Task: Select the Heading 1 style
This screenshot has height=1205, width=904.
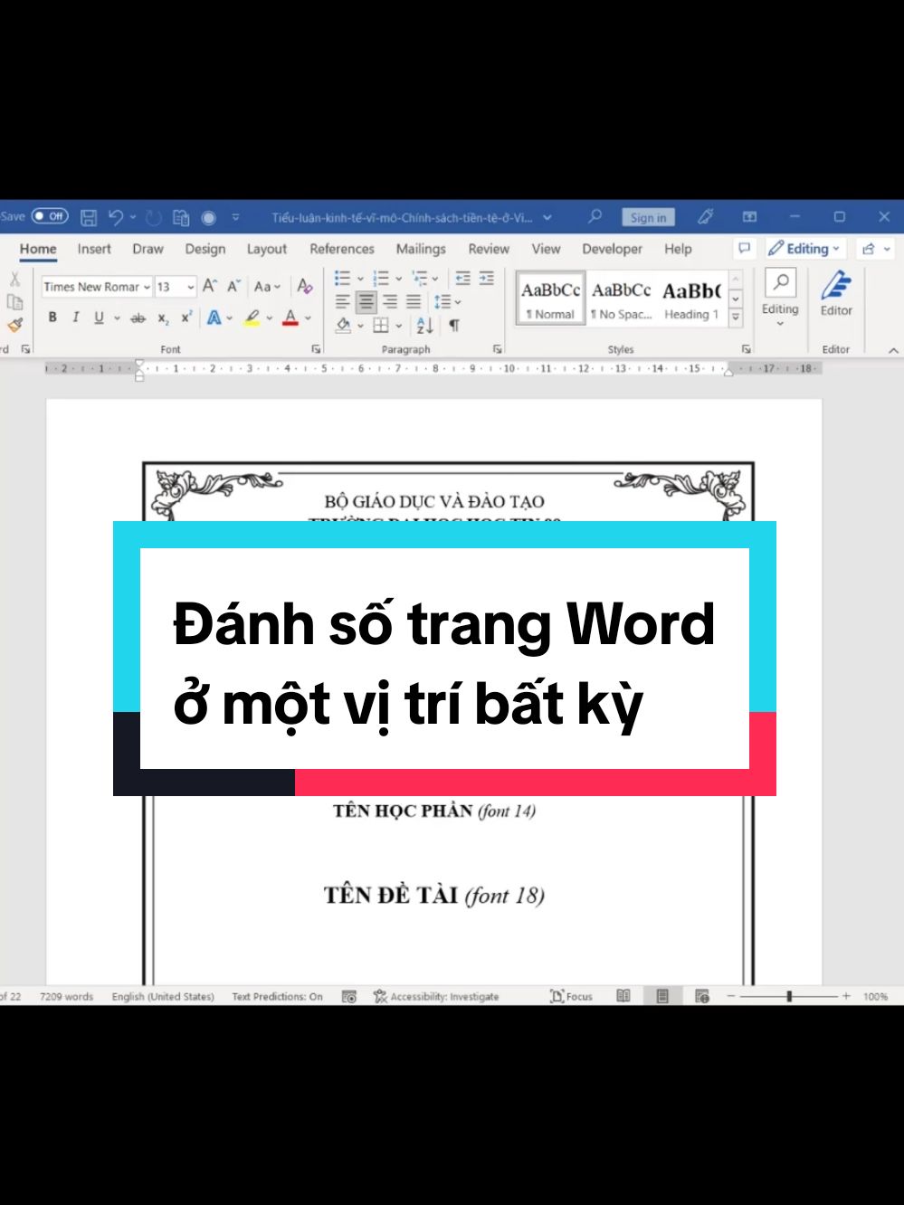Action: pos(690,299)
